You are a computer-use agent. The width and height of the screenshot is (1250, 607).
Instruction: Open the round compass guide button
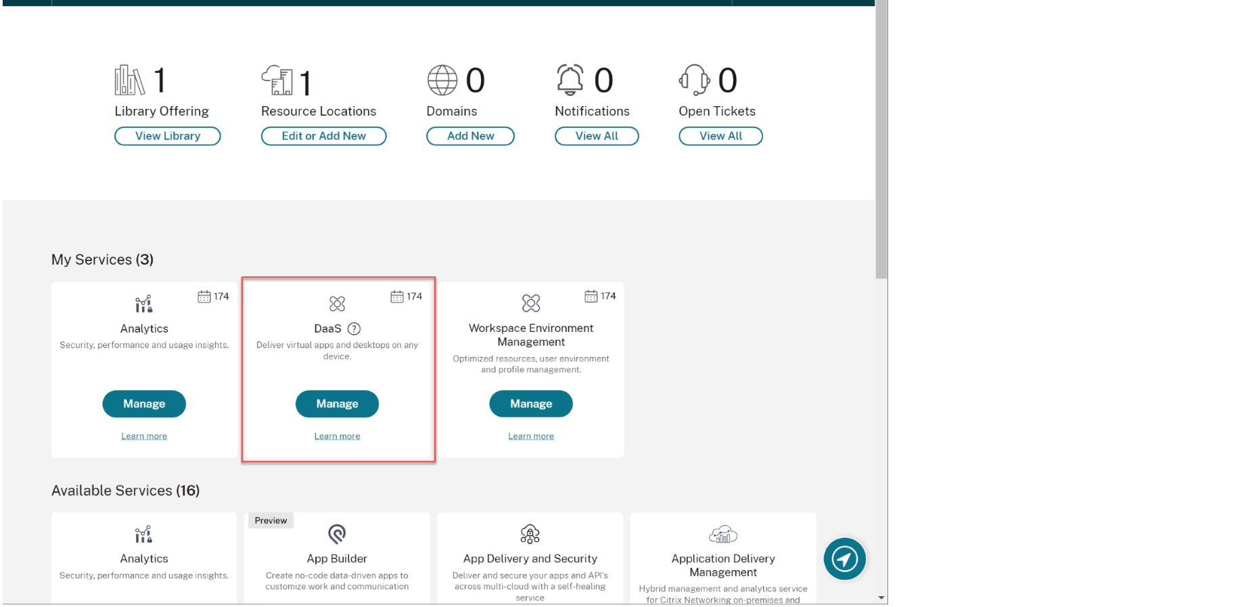coord(845,559)
